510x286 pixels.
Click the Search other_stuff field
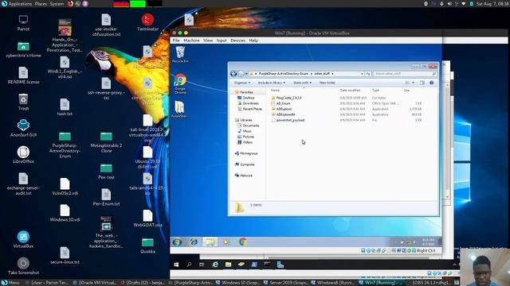pyautogui.click(x=405, y=74)
